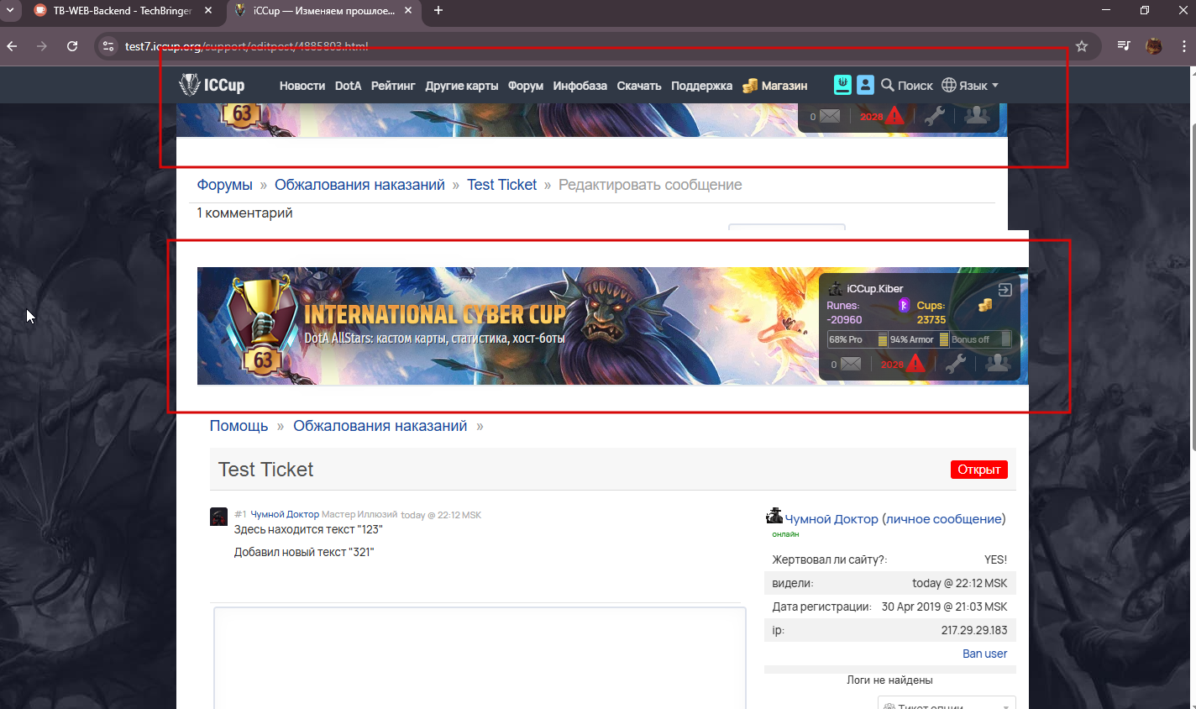Click the Помощь breadcrumb link

(239, 426)
